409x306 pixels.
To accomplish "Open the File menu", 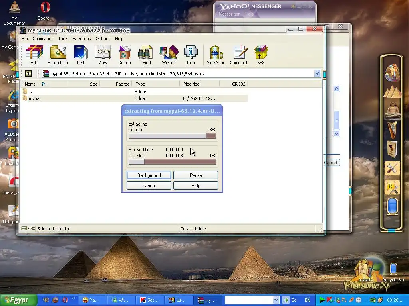I will [24, 39].
